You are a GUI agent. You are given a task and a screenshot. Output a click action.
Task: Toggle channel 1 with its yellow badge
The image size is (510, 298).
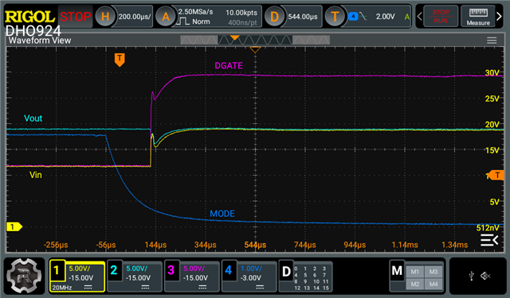[x=57, y=270]
